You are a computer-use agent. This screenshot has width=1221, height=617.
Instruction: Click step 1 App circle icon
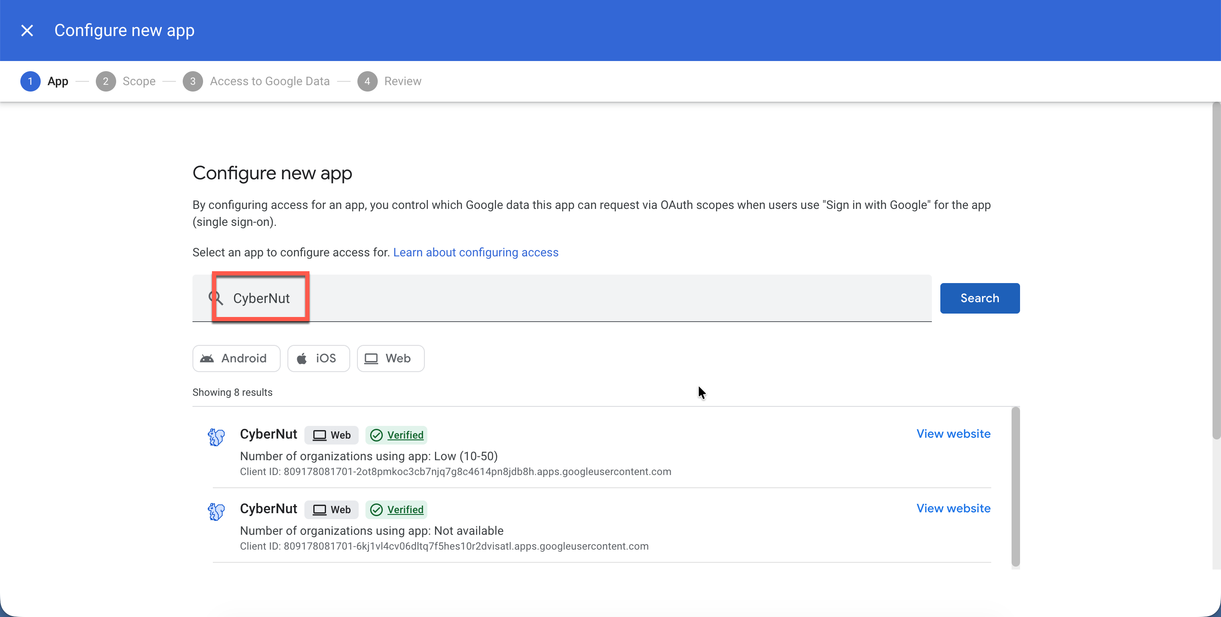[x=31, y=81]
